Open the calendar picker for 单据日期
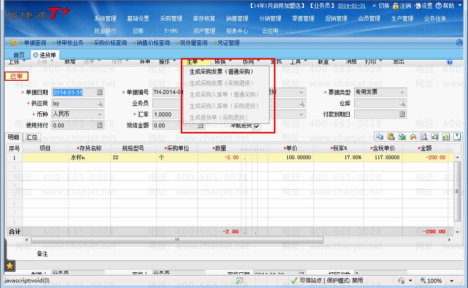The image size is (468, 288). [x=100, y=93]
